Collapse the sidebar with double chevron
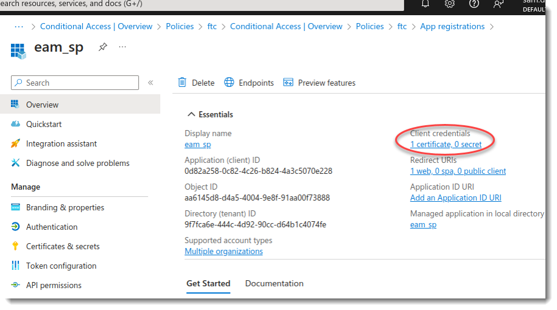This screenshot has height=310, width=557. (150, 83)
